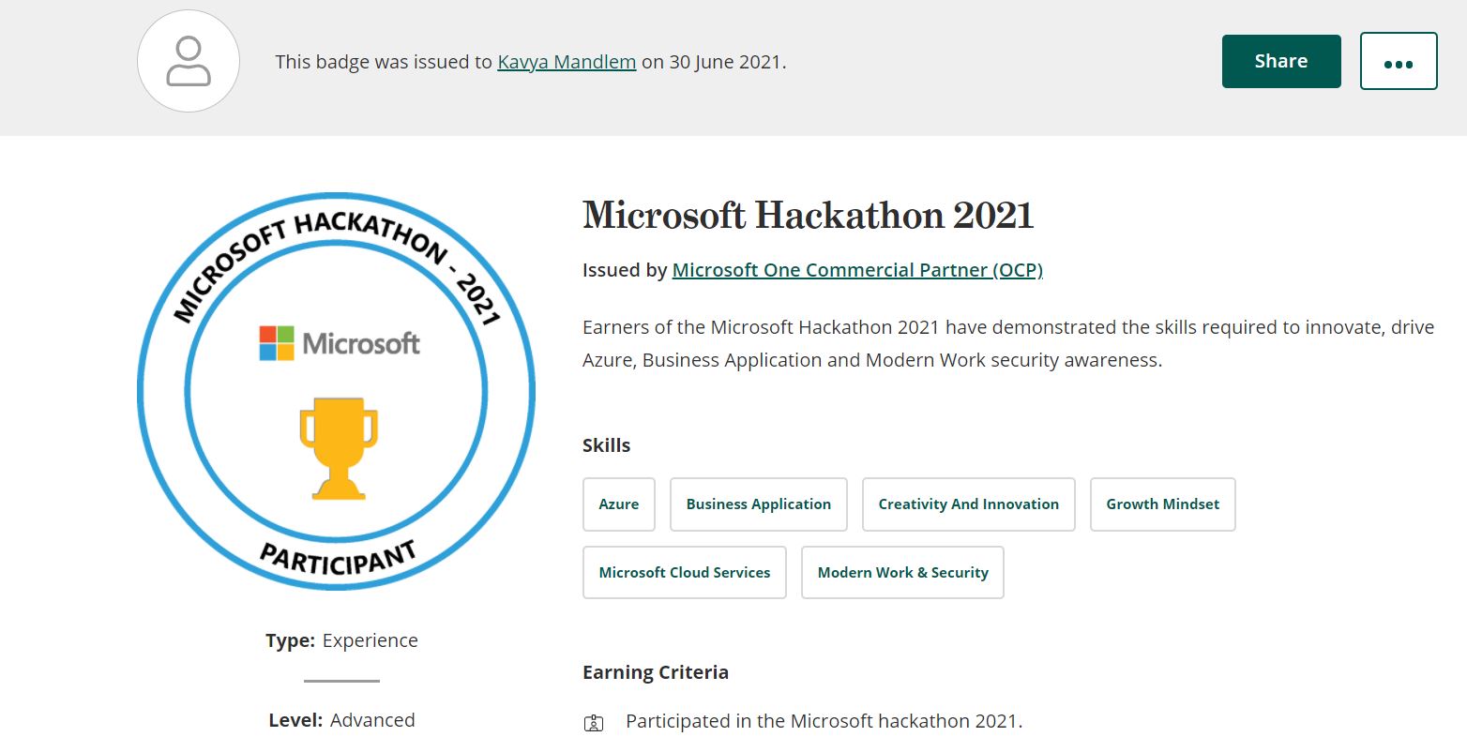Click the 'Earners of the Microsoft Hackathon' description
The height and width of the screenshot is (752, 1467).
1008,343
